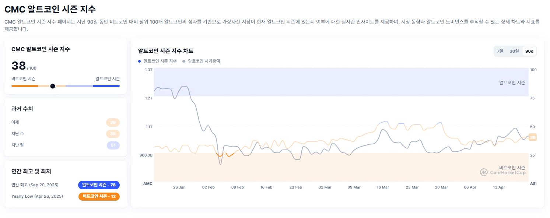This screenshot has height=218, width=550.
Task: Click the gray 알트코인 시가총액 legend dot
Action: [184, 61]
